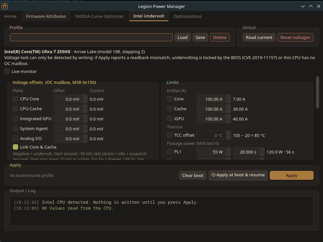Click the '7.00 A' current Core value
The height and width of the screenshot is (242, 323).
[239, 99]
